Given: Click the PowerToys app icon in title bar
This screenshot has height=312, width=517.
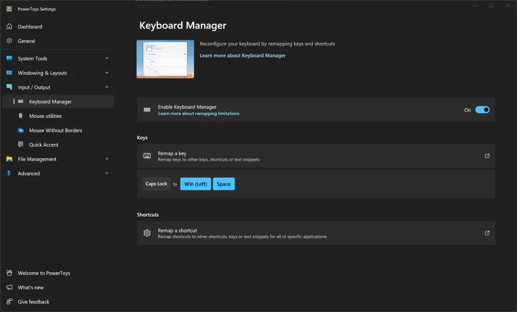Looking at the screenshot, I should click(x=9, y=9).
